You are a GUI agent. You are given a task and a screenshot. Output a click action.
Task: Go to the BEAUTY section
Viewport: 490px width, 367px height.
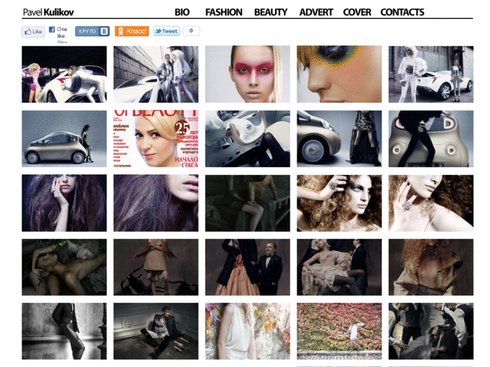[x=271, y=12]
